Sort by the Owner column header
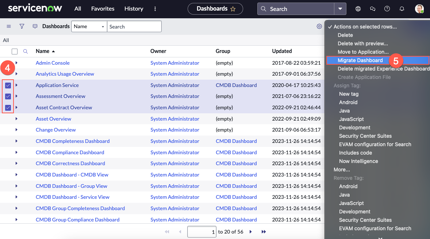The width and height of the screenshot is (430, 239). tap(158, 51)
